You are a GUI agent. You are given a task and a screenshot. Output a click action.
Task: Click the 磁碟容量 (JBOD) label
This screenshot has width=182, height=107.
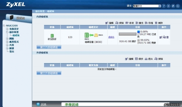(94, 42)
